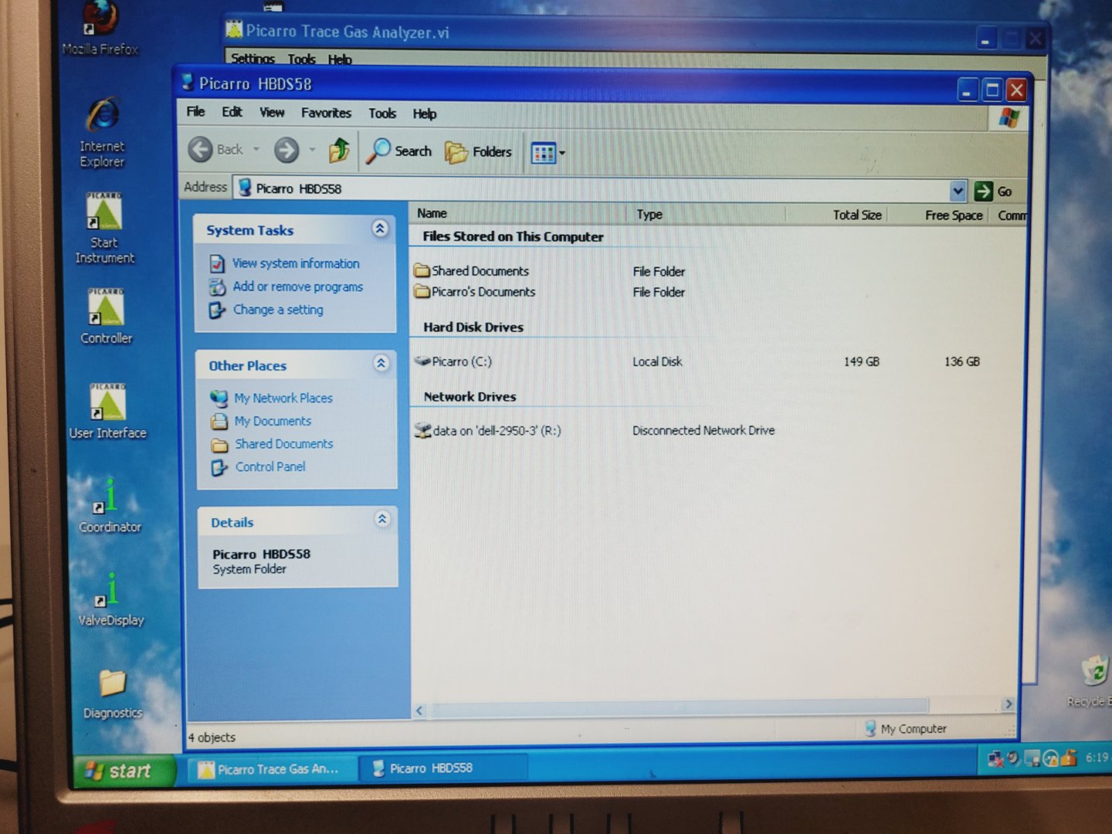1112x834 pixels.
Task: Open the Favorites menu
Action: pyautogui.click(x=326, y=113)
